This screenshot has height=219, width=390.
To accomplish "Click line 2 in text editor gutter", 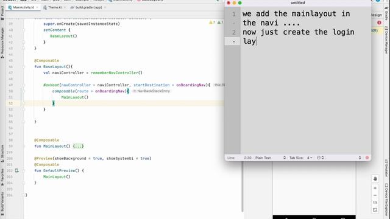I will [x=234, y=32].
